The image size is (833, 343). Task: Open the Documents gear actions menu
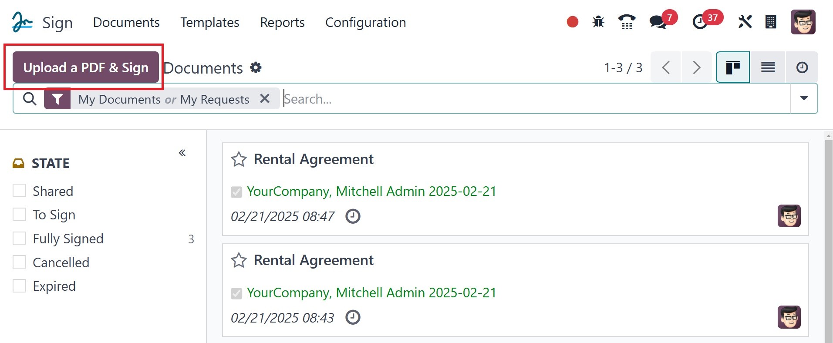256,67
